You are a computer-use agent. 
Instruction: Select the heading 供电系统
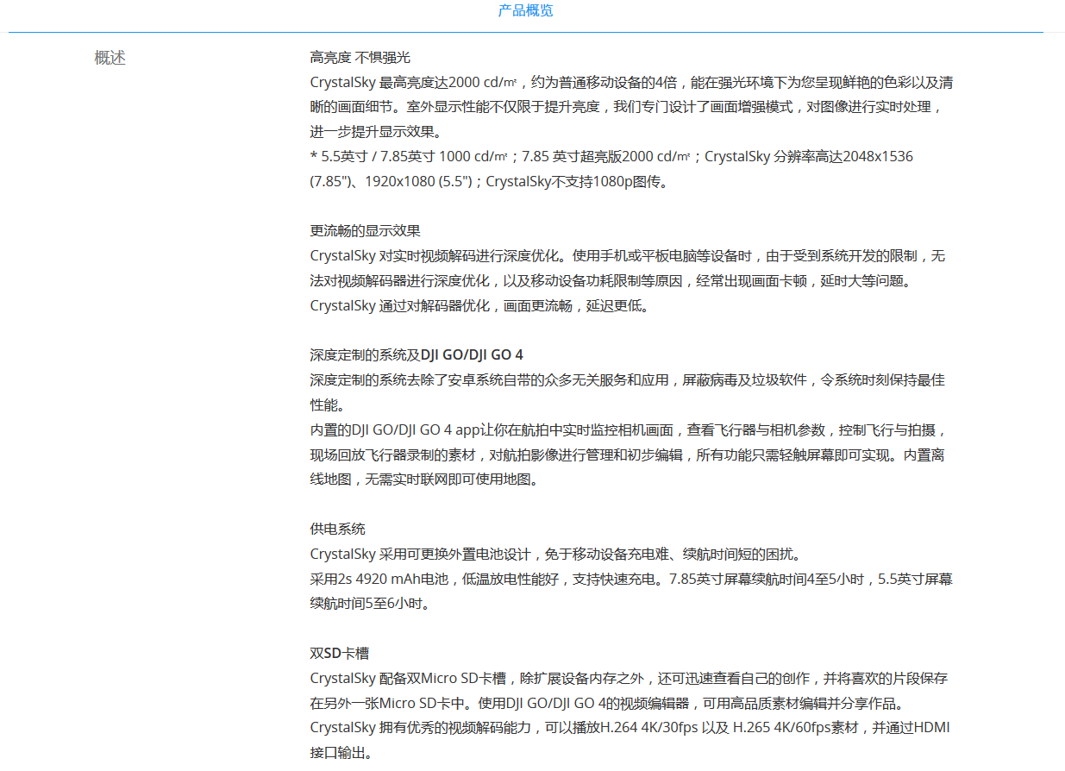(x=338, y=529)
